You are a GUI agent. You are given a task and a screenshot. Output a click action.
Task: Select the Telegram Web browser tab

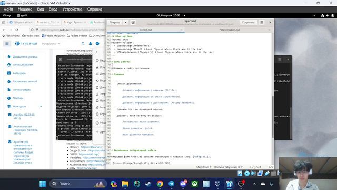click(x=21, y=22)
